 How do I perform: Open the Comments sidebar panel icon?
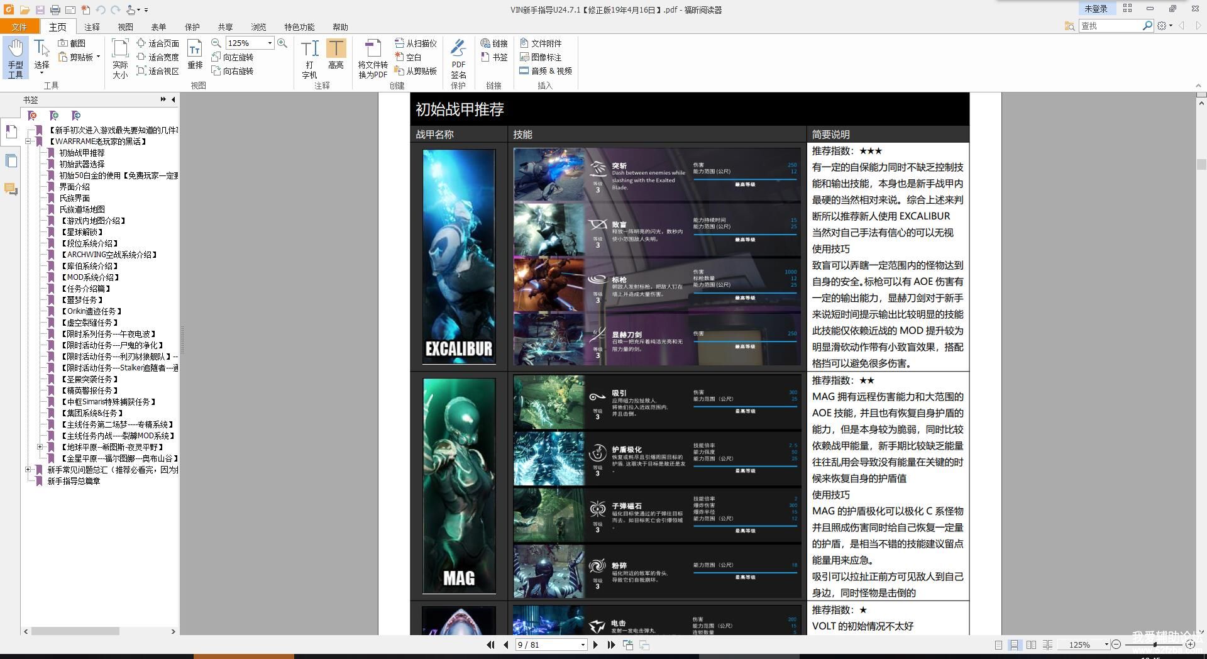(11, 189)
